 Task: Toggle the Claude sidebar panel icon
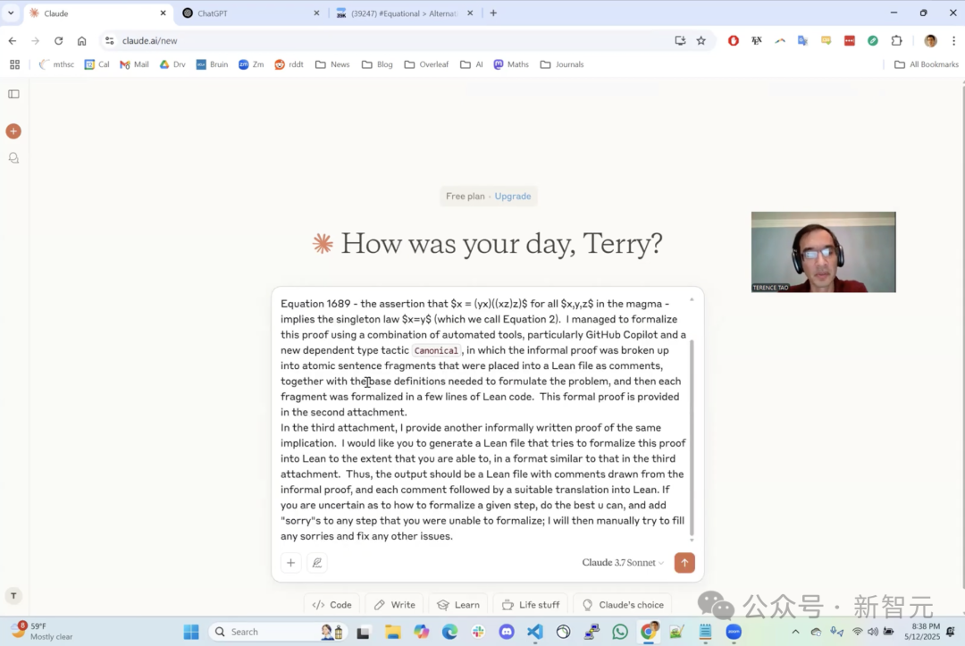[13, 94]
